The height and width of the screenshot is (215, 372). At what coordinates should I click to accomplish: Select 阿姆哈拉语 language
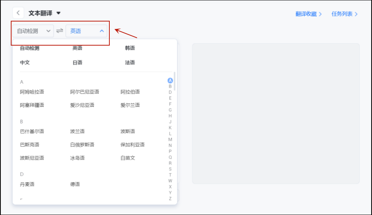click(32, 92)
